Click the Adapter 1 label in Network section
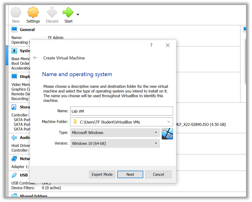Screen dimensions: 252x202 tap(20, 167)
